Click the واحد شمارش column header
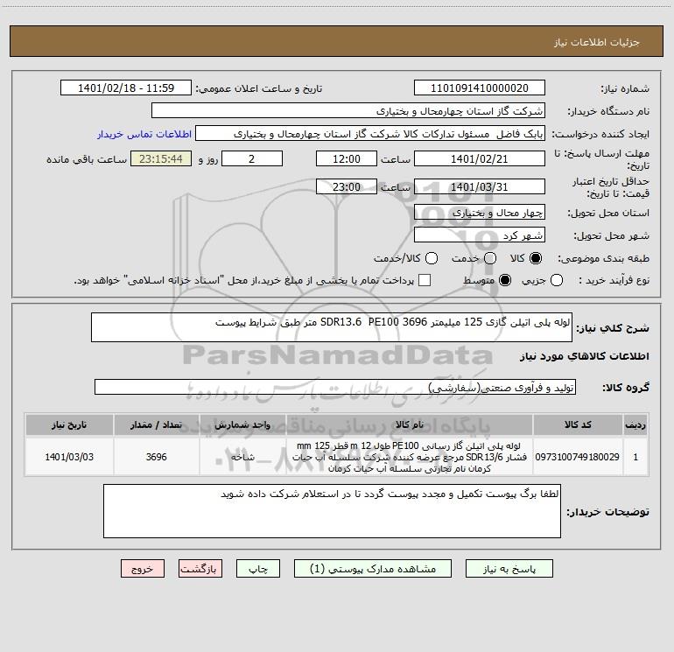The height and width of the screenshot is (652, 674). 242,425
